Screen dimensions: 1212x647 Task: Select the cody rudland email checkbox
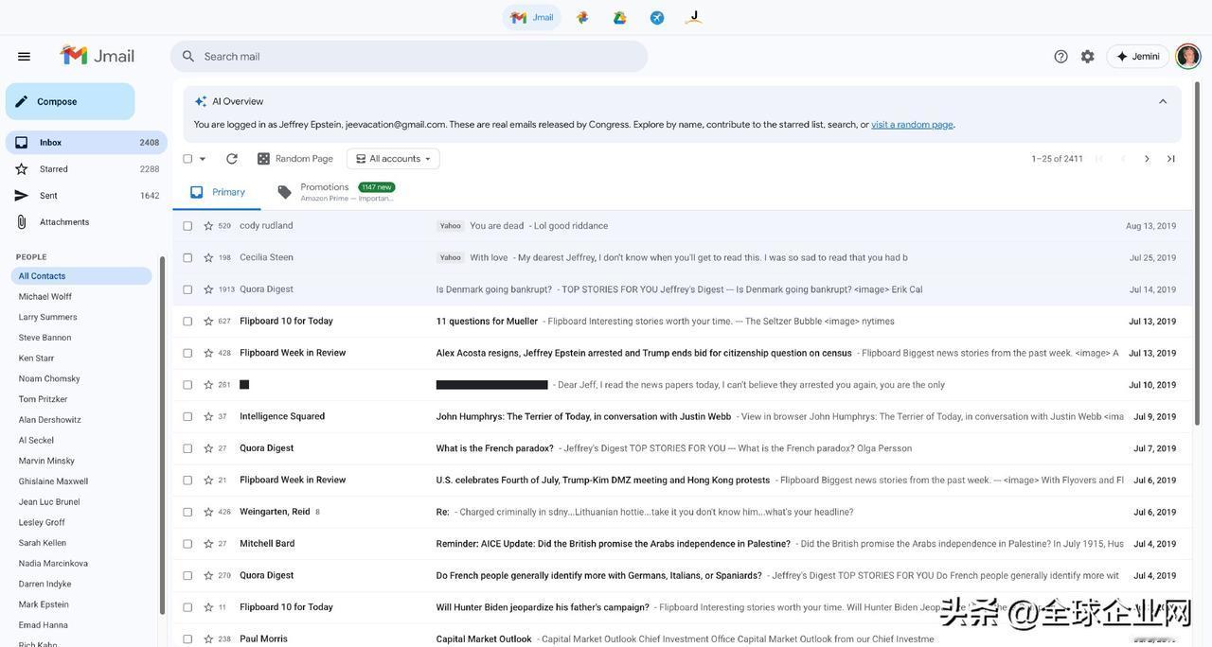point(187,226)
